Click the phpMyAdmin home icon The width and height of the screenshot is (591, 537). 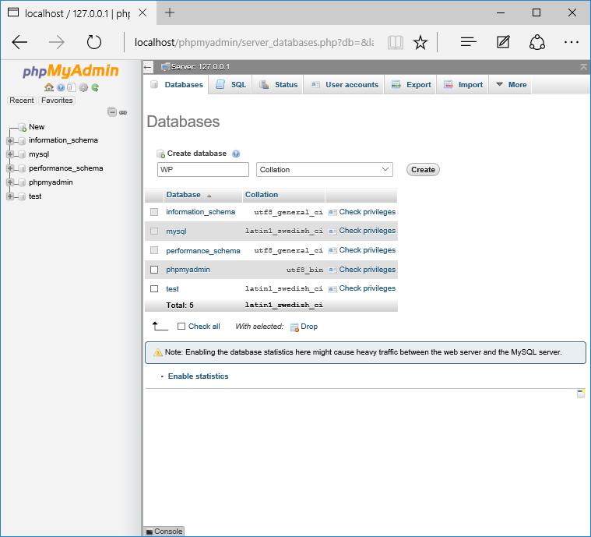(49, 87)
